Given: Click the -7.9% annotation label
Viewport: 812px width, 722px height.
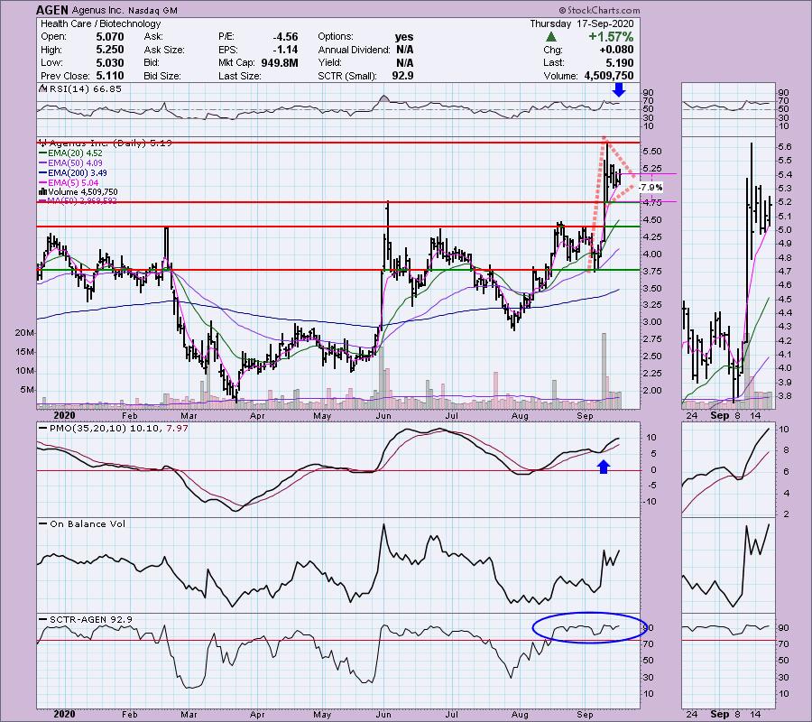Looking at the screenshot, I should click(651, 188).
